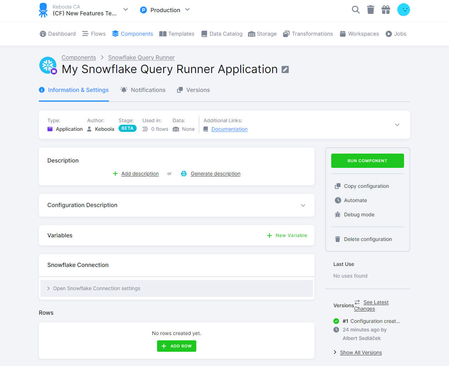Open Flows in navigation
This screenshot has width=449, height=366.
[x=94, y=34]
